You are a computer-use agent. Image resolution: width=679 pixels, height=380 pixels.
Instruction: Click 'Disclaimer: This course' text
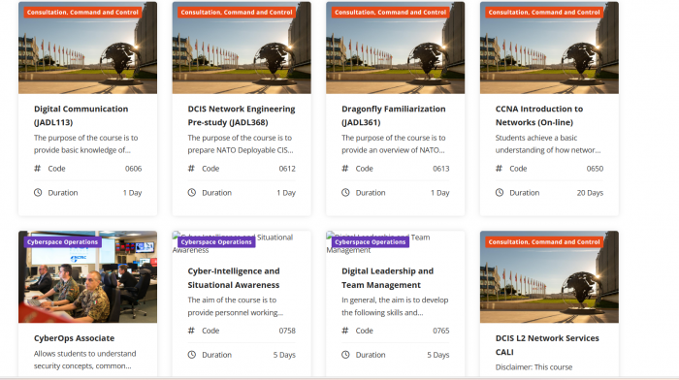533,367
